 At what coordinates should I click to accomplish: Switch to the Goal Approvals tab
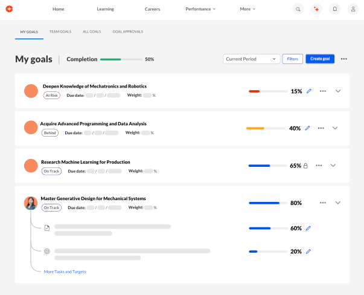pos(127,31)
